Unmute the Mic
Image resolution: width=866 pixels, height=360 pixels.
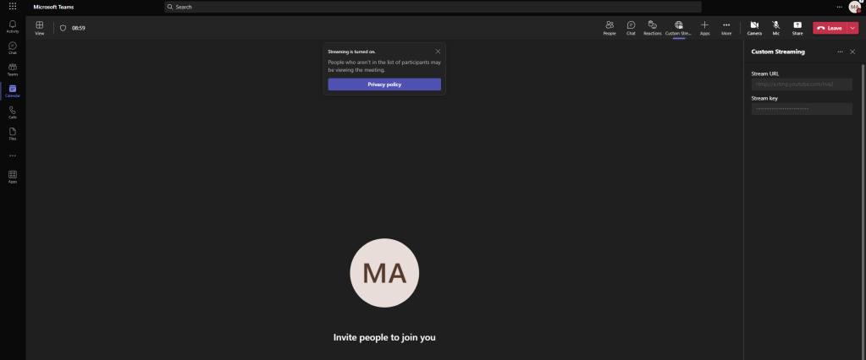[x=775, y=27]
